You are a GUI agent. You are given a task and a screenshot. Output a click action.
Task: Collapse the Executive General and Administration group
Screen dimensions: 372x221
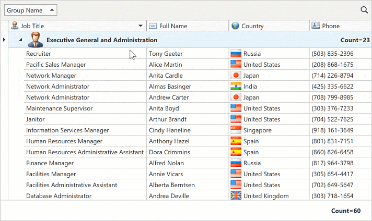(x=21, y=40)
